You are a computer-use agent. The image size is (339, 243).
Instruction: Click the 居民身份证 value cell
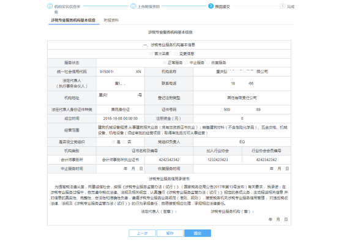121,110
